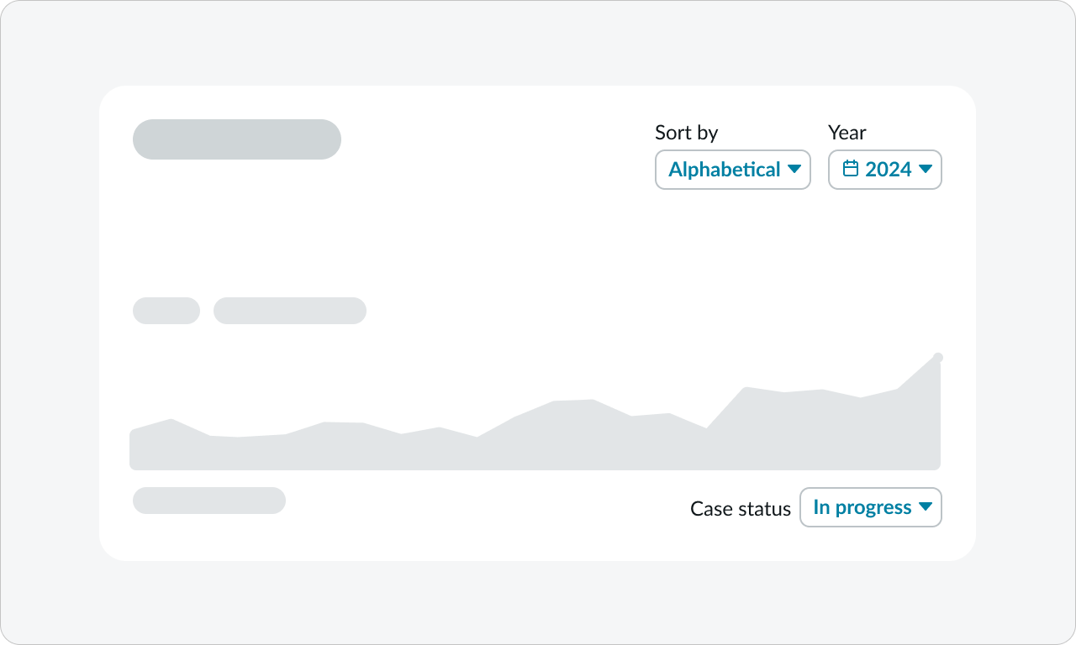
Task: Click the calendar icon in Year dropdown
Action: coord(851,169)
